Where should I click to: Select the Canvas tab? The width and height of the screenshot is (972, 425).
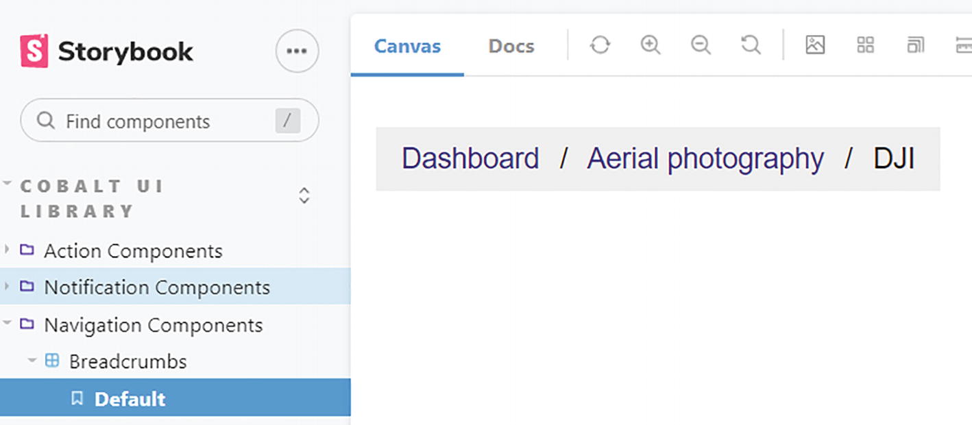(407, 47)
